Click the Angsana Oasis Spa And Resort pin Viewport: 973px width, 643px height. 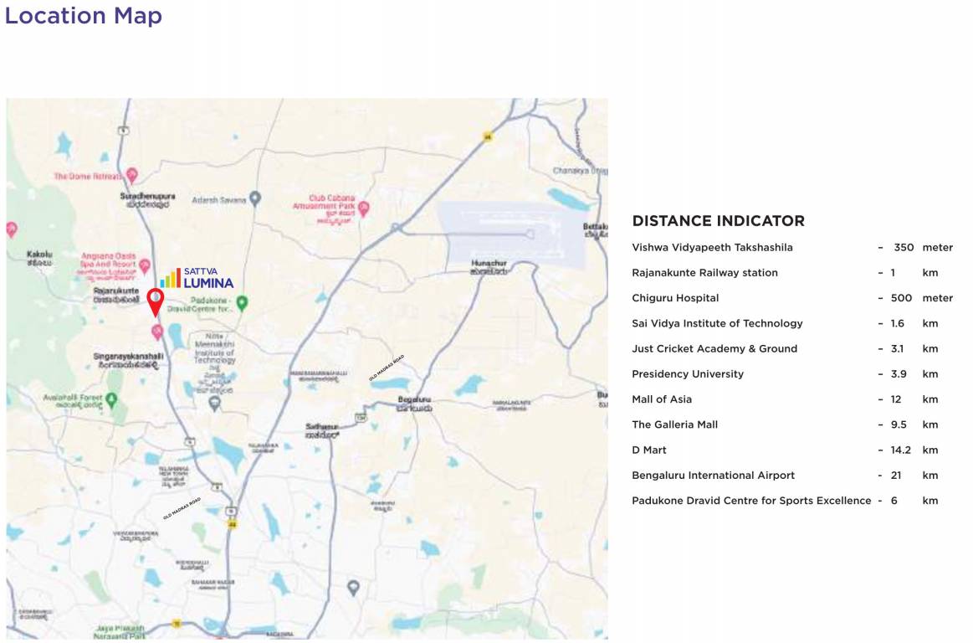click(145, 266)
